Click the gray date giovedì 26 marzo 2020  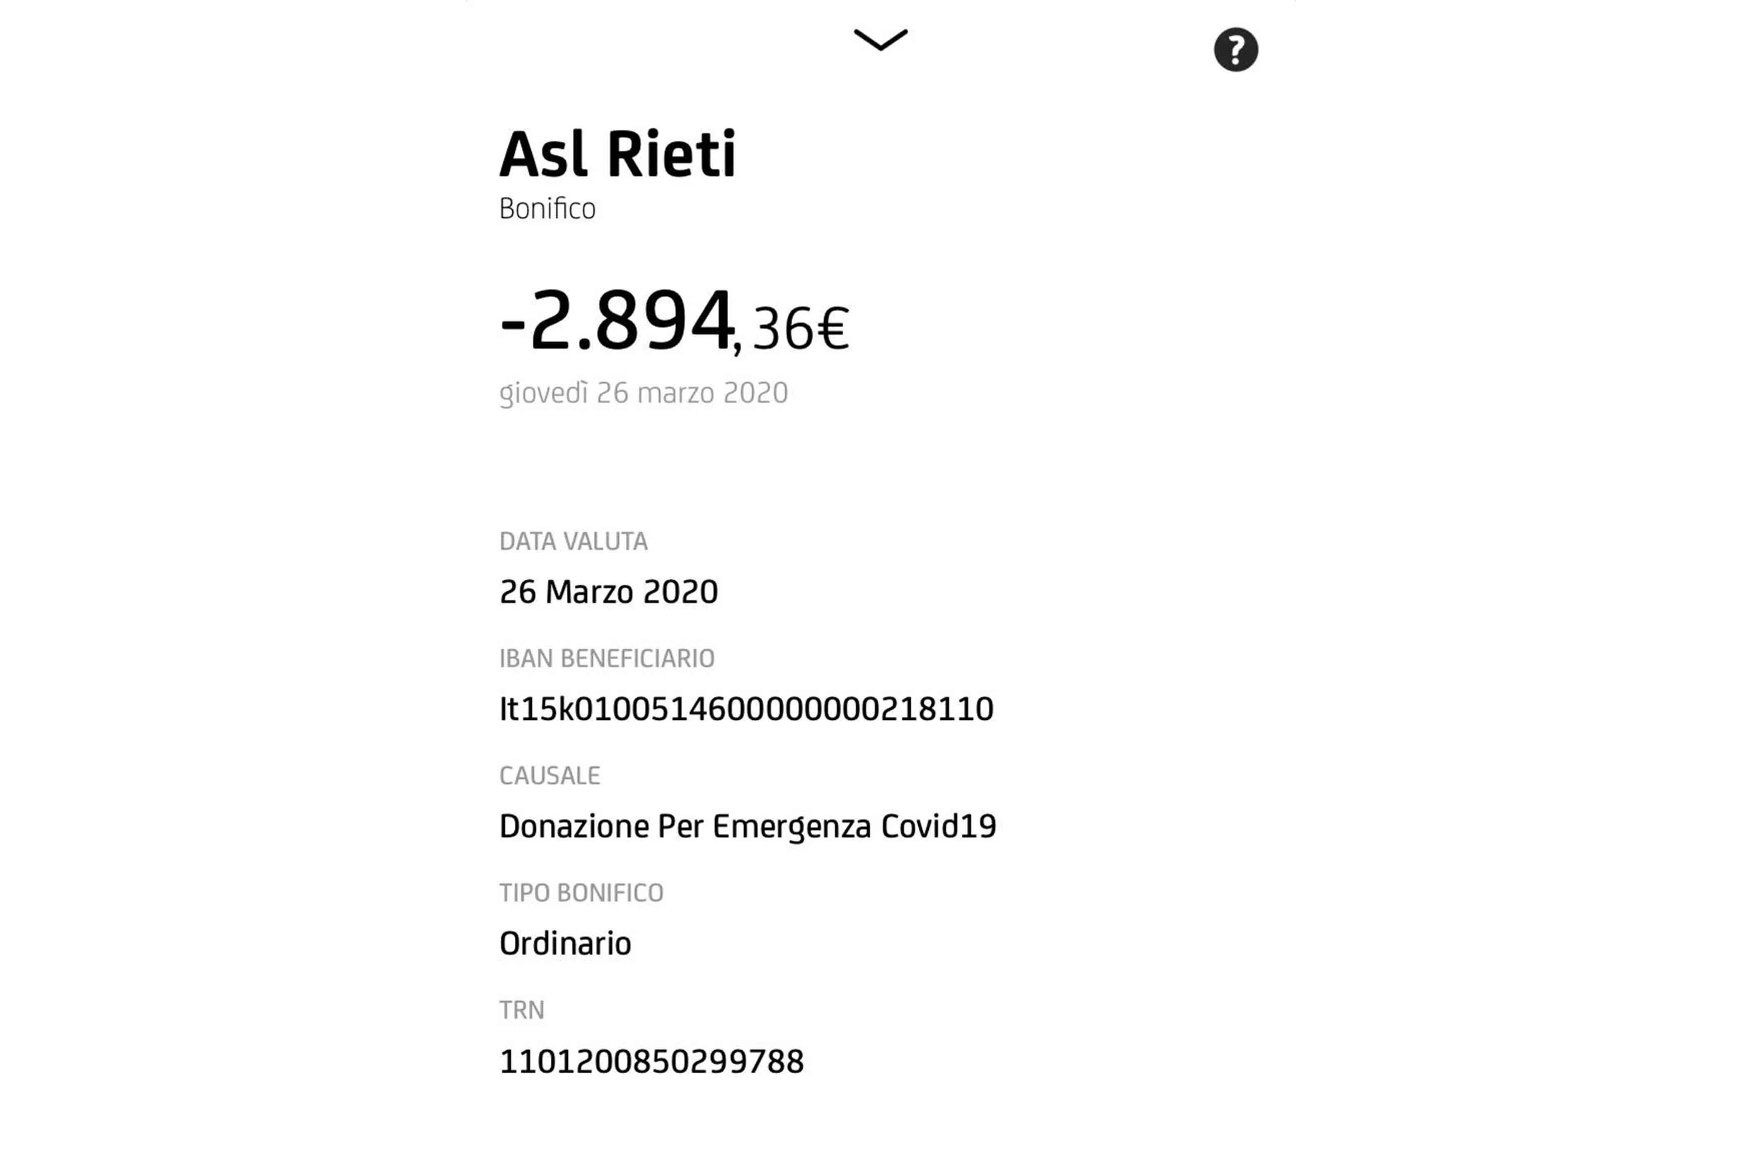pos(644,393)
